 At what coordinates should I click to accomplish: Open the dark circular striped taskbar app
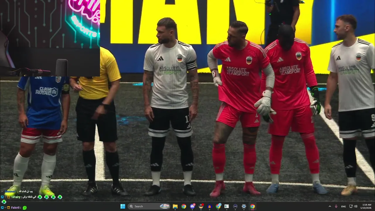235,206
